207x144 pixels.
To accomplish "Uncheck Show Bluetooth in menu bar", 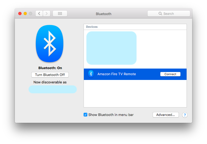I will pos(85,115).
